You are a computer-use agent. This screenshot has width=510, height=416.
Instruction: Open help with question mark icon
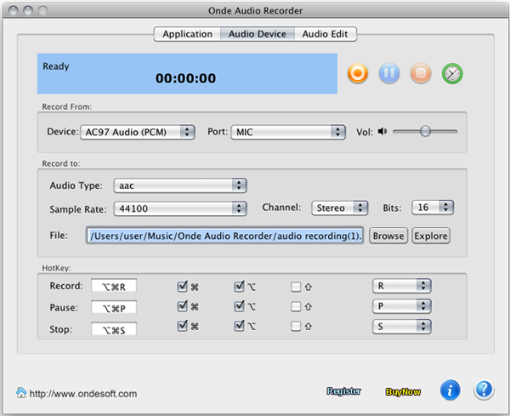(x=484, y=390)
